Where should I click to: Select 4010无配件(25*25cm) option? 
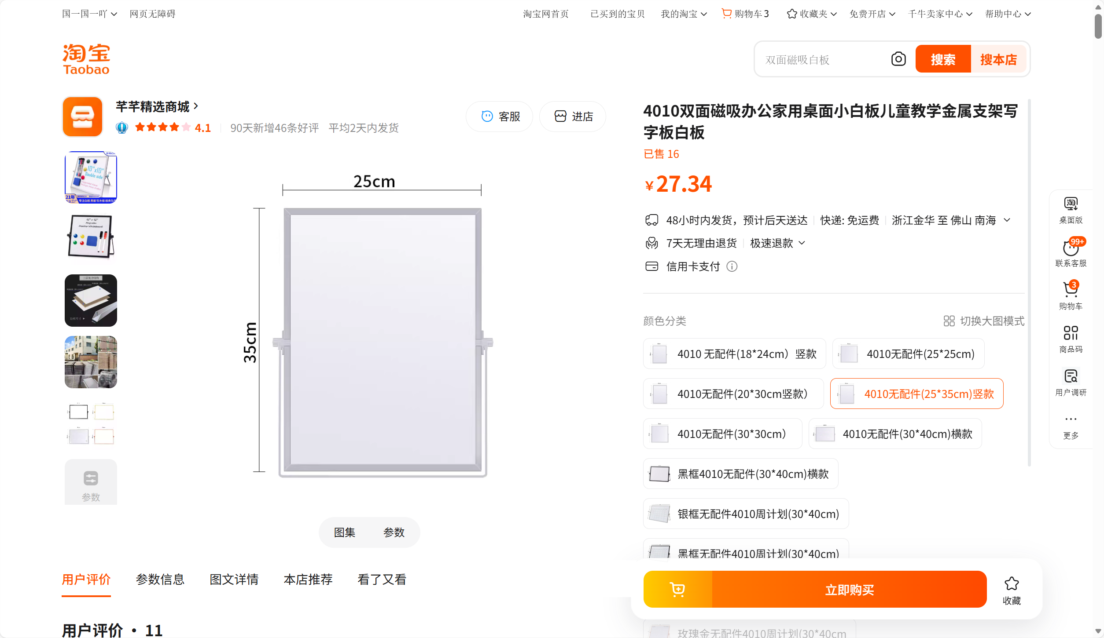click(908, 354)
